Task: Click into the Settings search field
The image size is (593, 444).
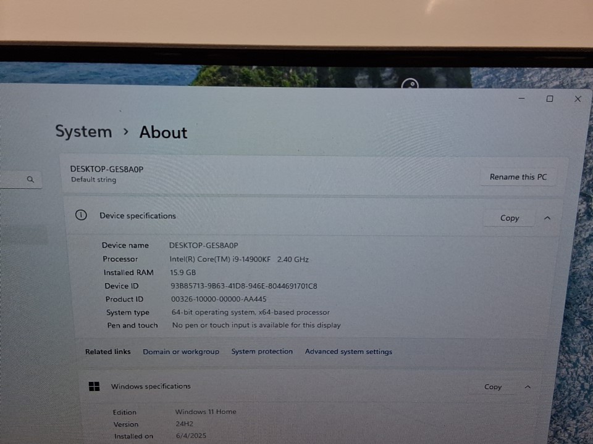Action: point(12,179)
